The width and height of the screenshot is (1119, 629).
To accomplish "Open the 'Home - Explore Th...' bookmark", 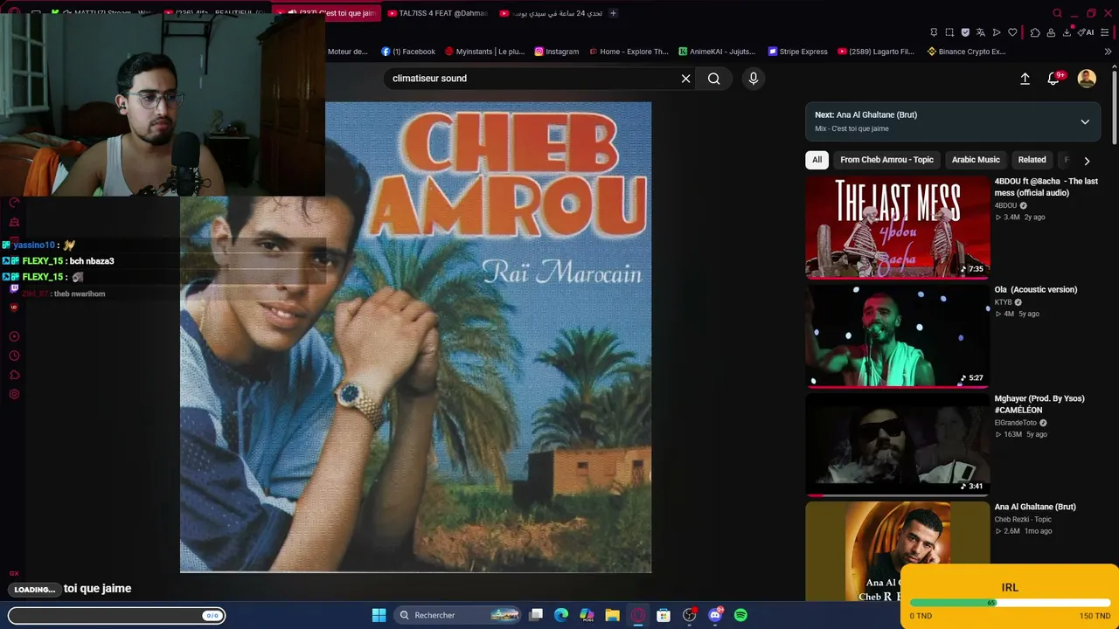I will pyautogui.click(x=629, y=52).
